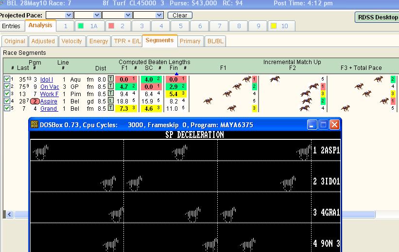Click the DOSBox icon in window title bar
Viewport: 399px width, 252px height.
point(35,125)
